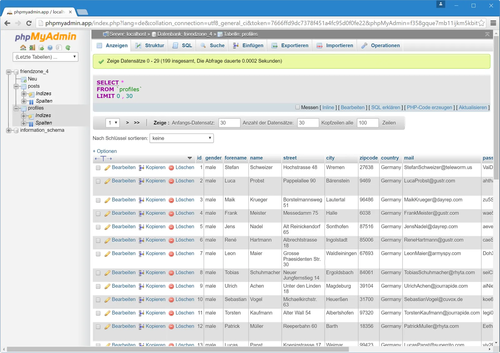Click the Optionen link

coord(105,151)
